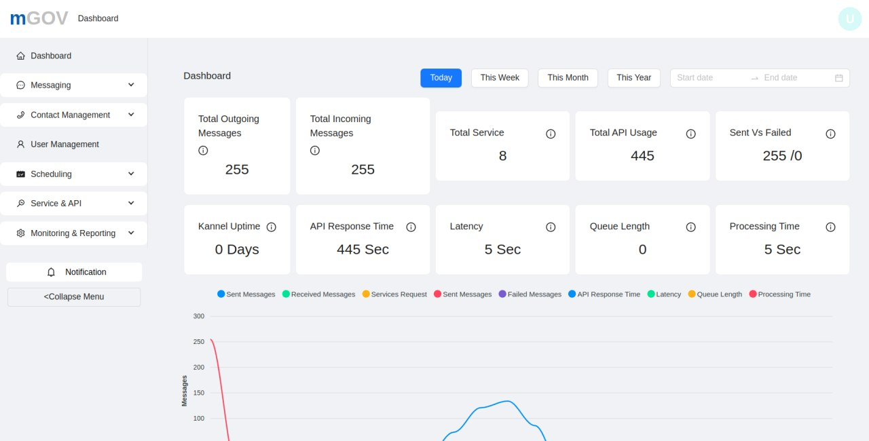Click the Collapse Menu button
Image resolution: width=869 pixels, height=441 pixels.
74,297
